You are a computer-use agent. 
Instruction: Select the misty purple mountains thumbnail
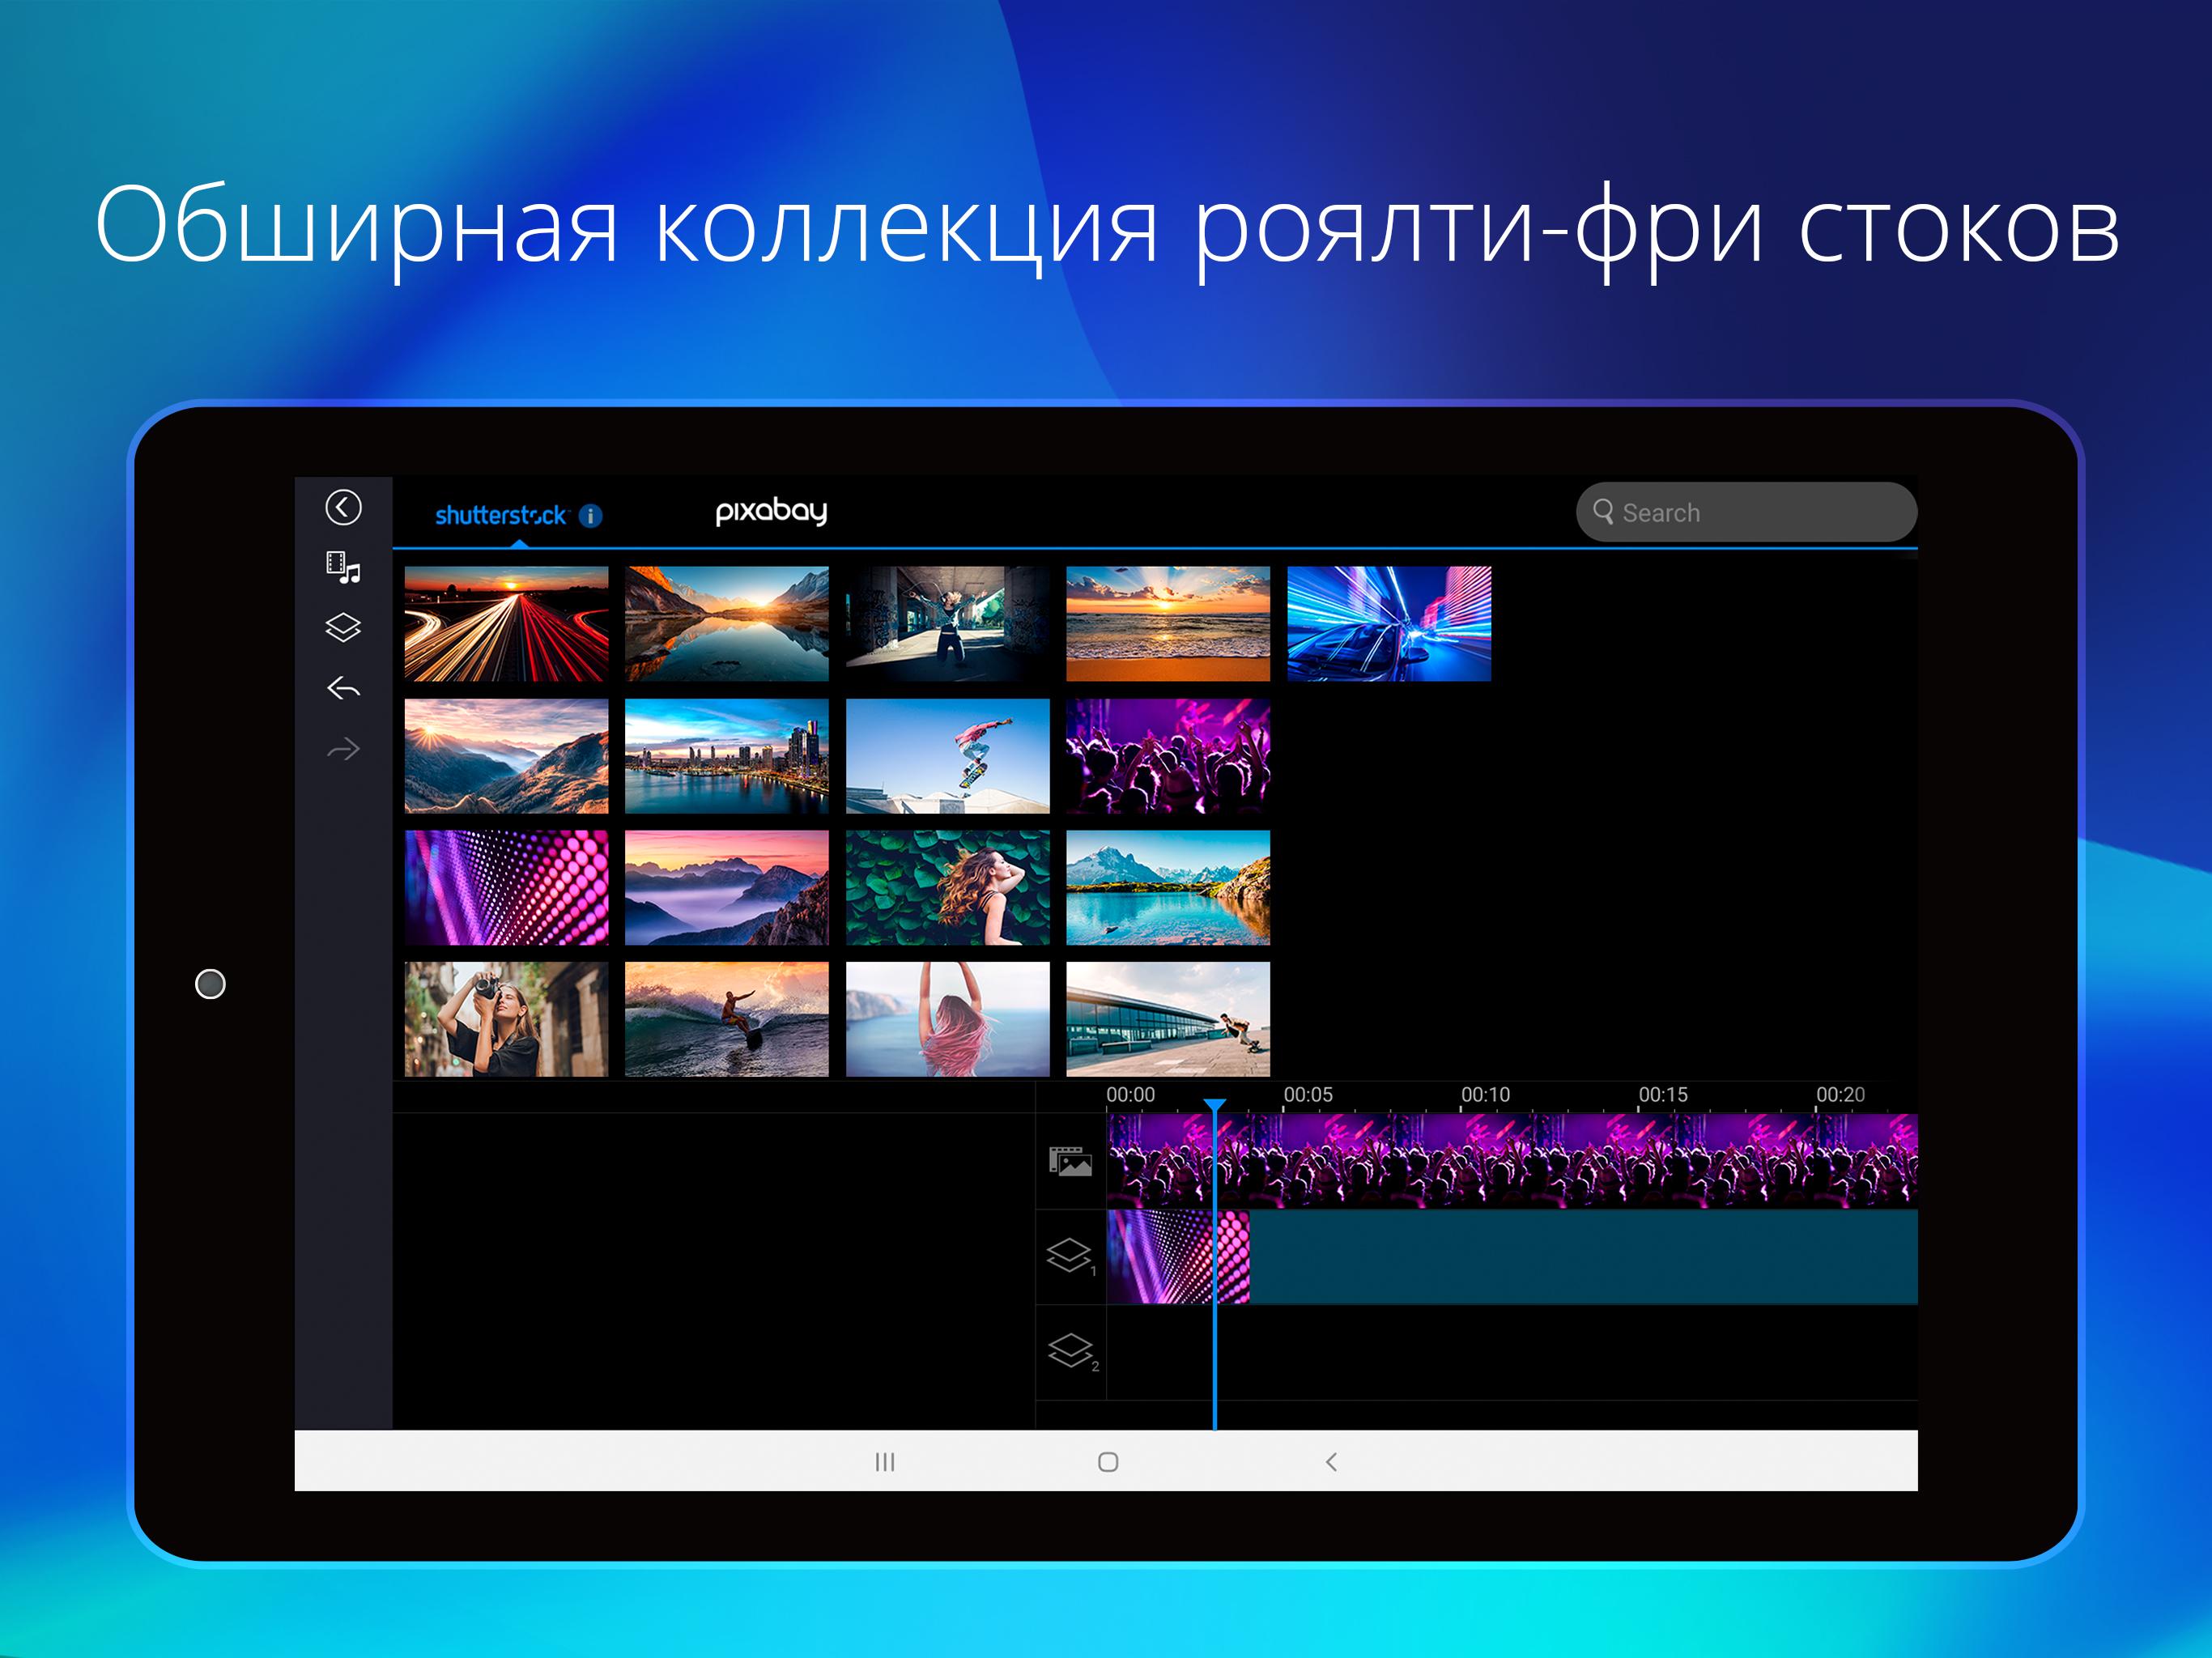(x=727, y=888)
